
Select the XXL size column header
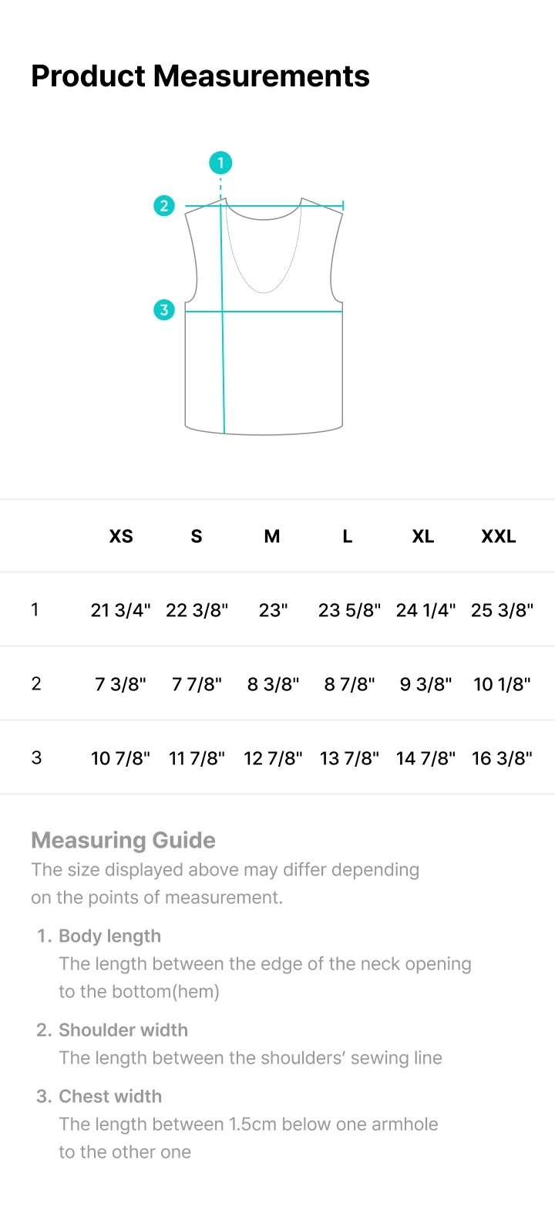click(499, 536)
